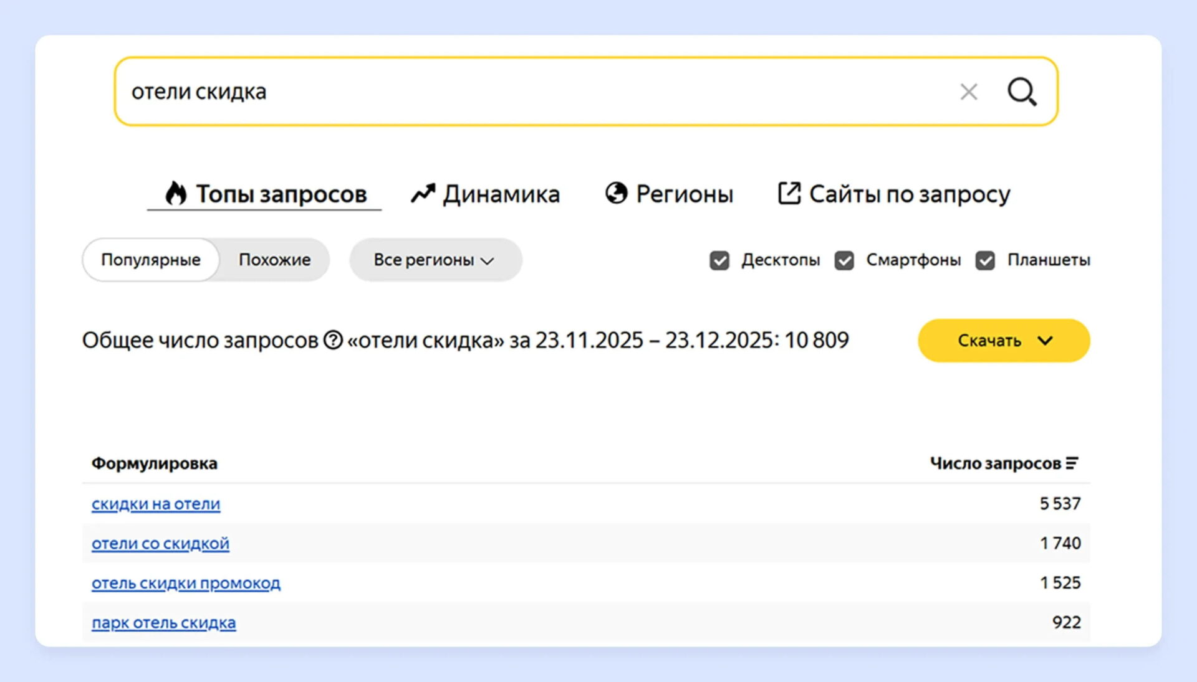The height and width of the screenshot is (682, 1197).
Task: Click external link icon near Сайты по запросу
Action: point(789,193)
